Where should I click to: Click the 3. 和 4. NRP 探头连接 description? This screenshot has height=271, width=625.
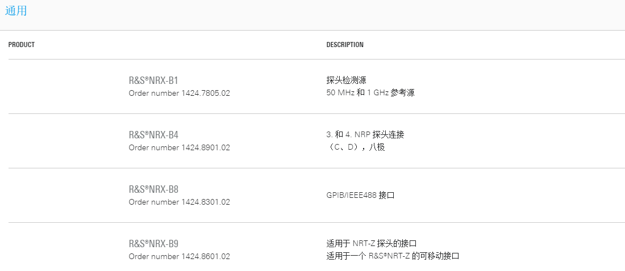[365, 135]
